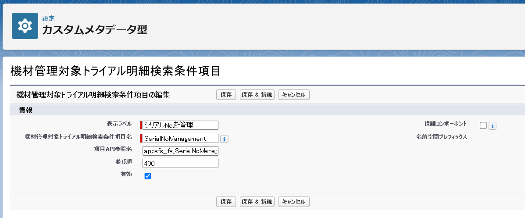Click the 機材管理対象トライアル明細検索条件項目 page heading
The image size is (525, 218).
pyautogui.click(x=115, y=71)
